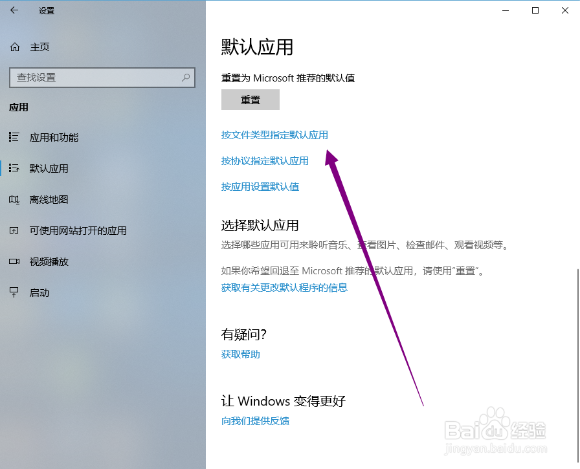580x469 pixels.
Task: Select the 应用和功能 sidebar icon
Action: point(14,137)
